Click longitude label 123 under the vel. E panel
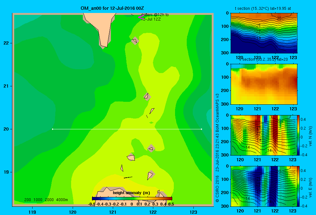 click(293, 211)
